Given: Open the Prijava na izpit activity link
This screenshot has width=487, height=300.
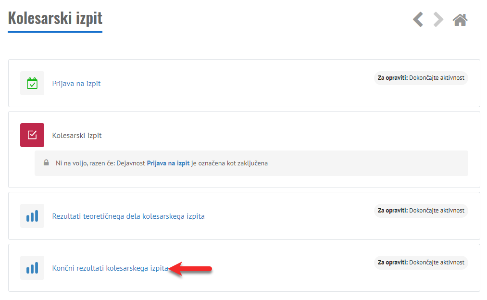Looking at the screenshot, I should coord(76,84).
